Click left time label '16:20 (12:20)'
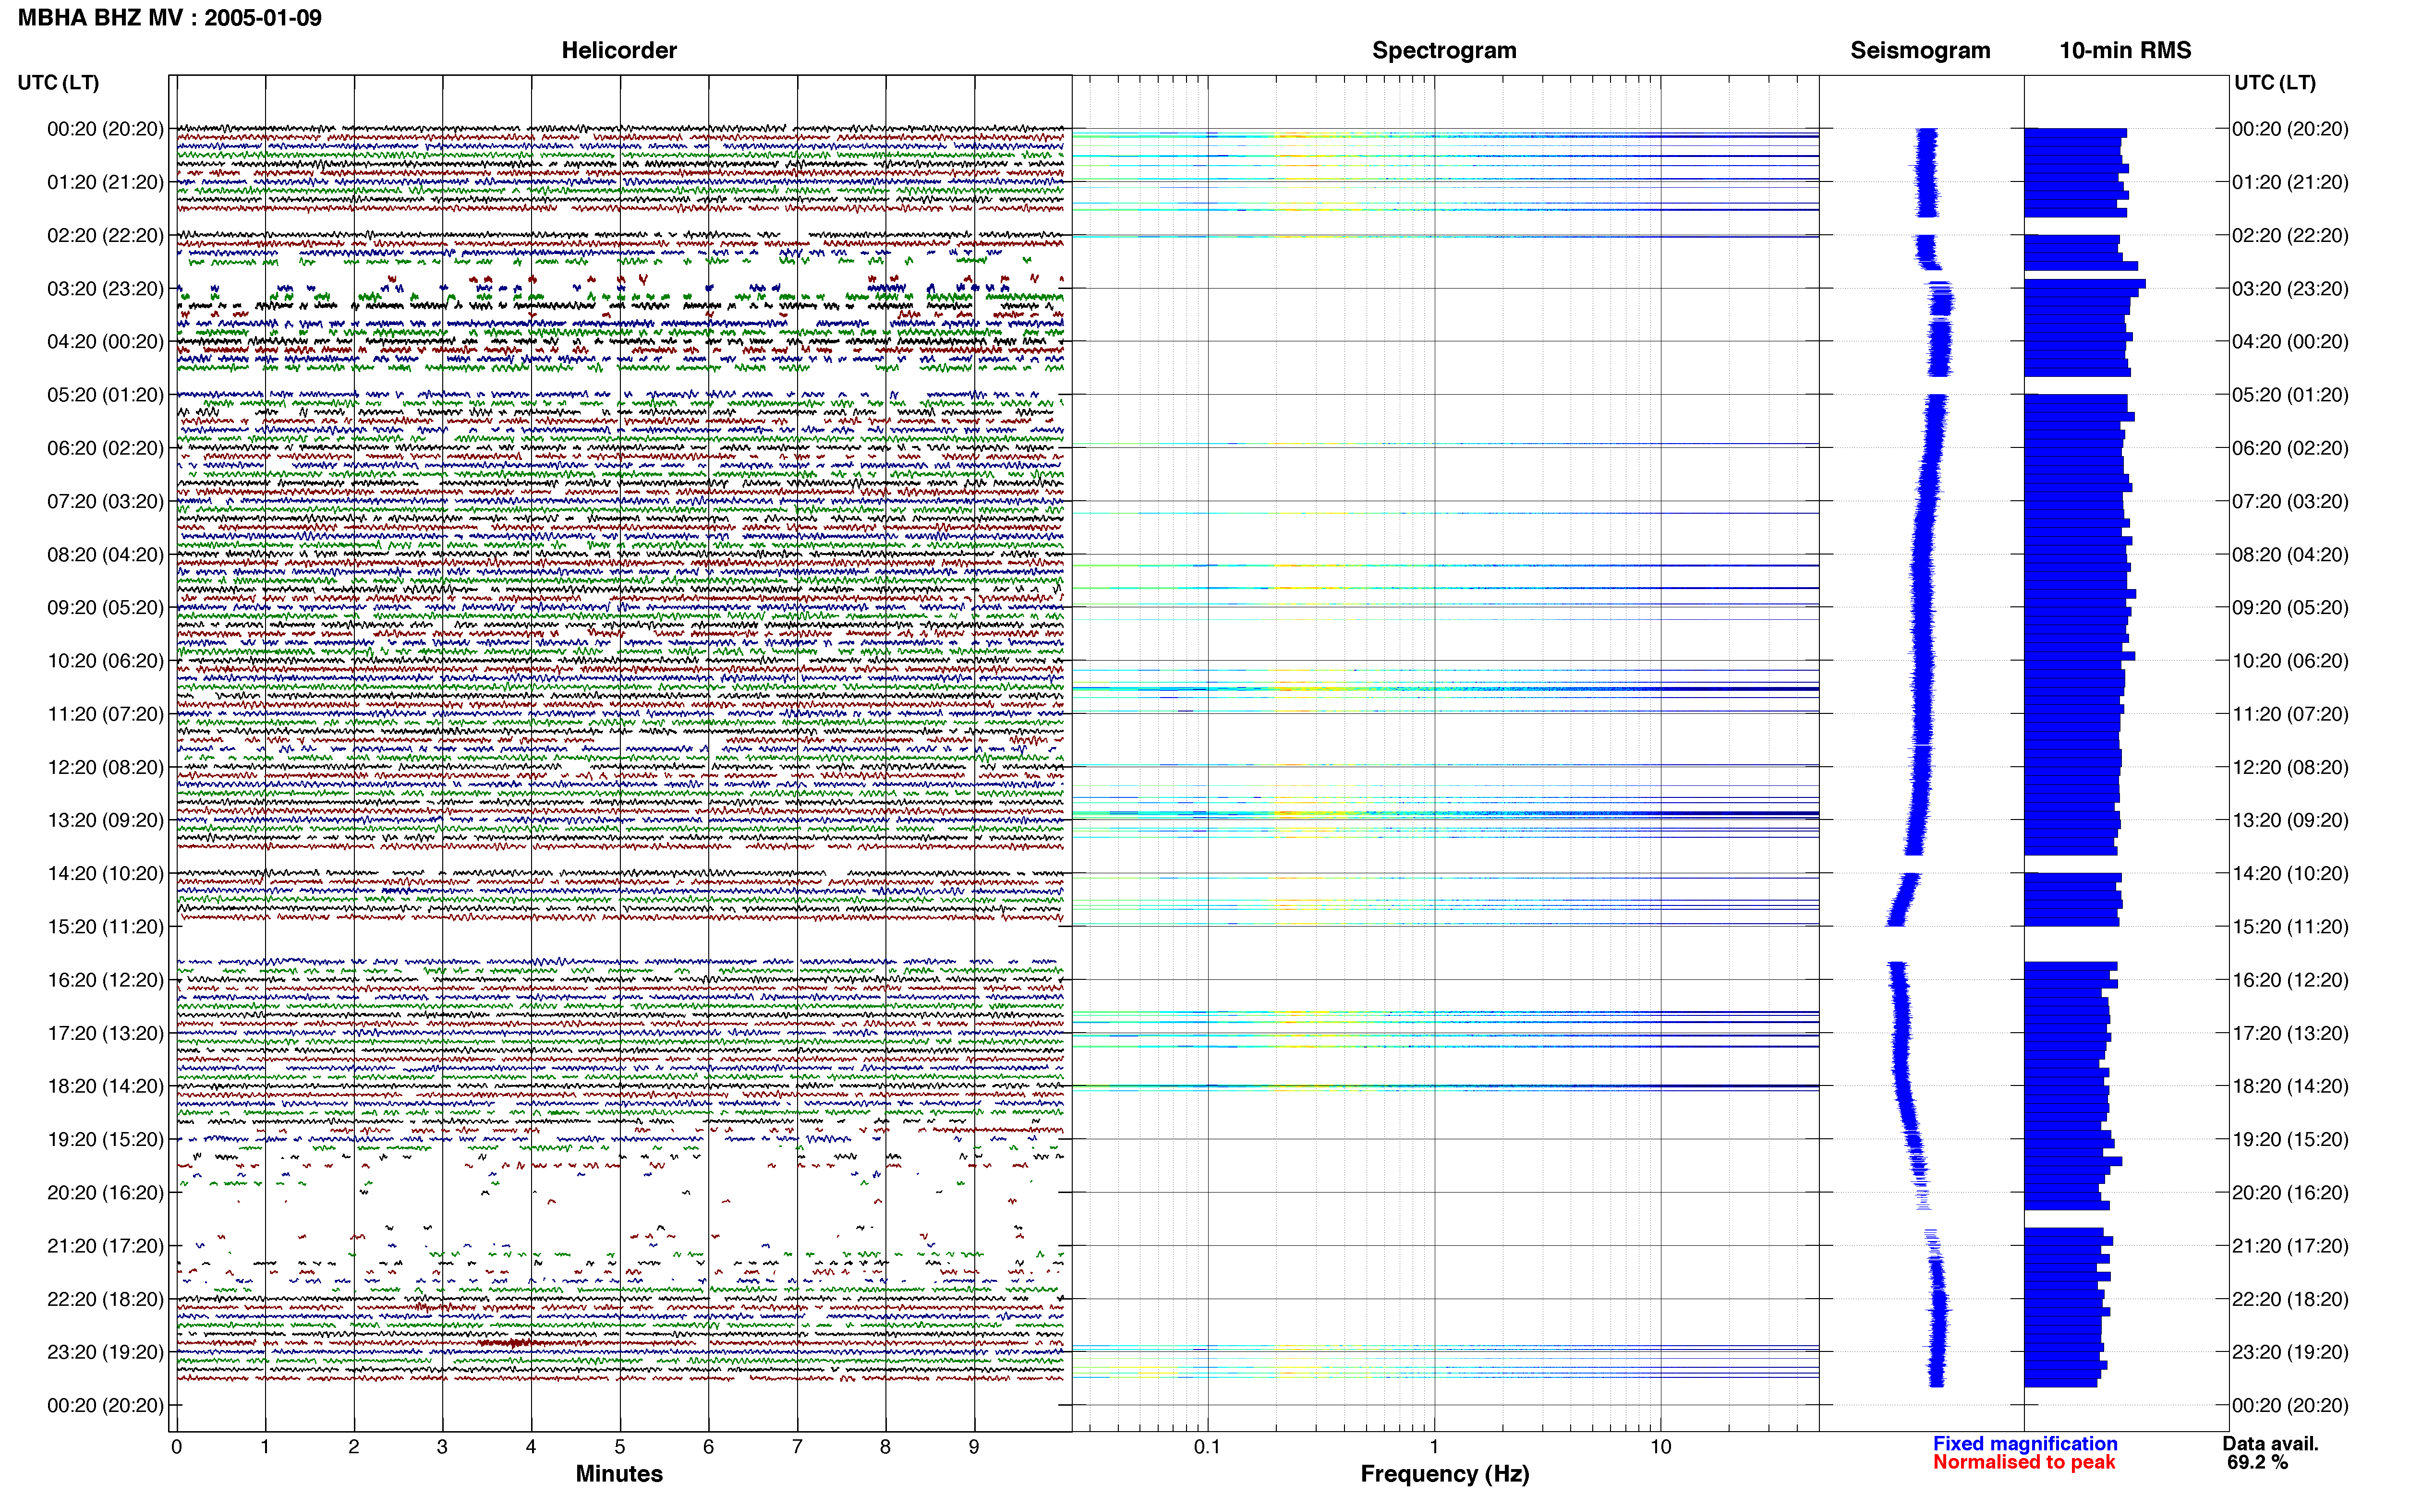This screenshot has width=2410, height=1507. (x=105, y=980)
